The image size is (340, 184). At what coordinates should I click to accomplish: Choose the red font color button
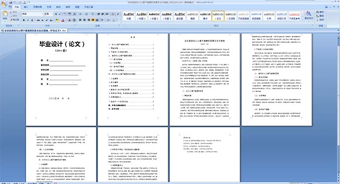[63, 20]
